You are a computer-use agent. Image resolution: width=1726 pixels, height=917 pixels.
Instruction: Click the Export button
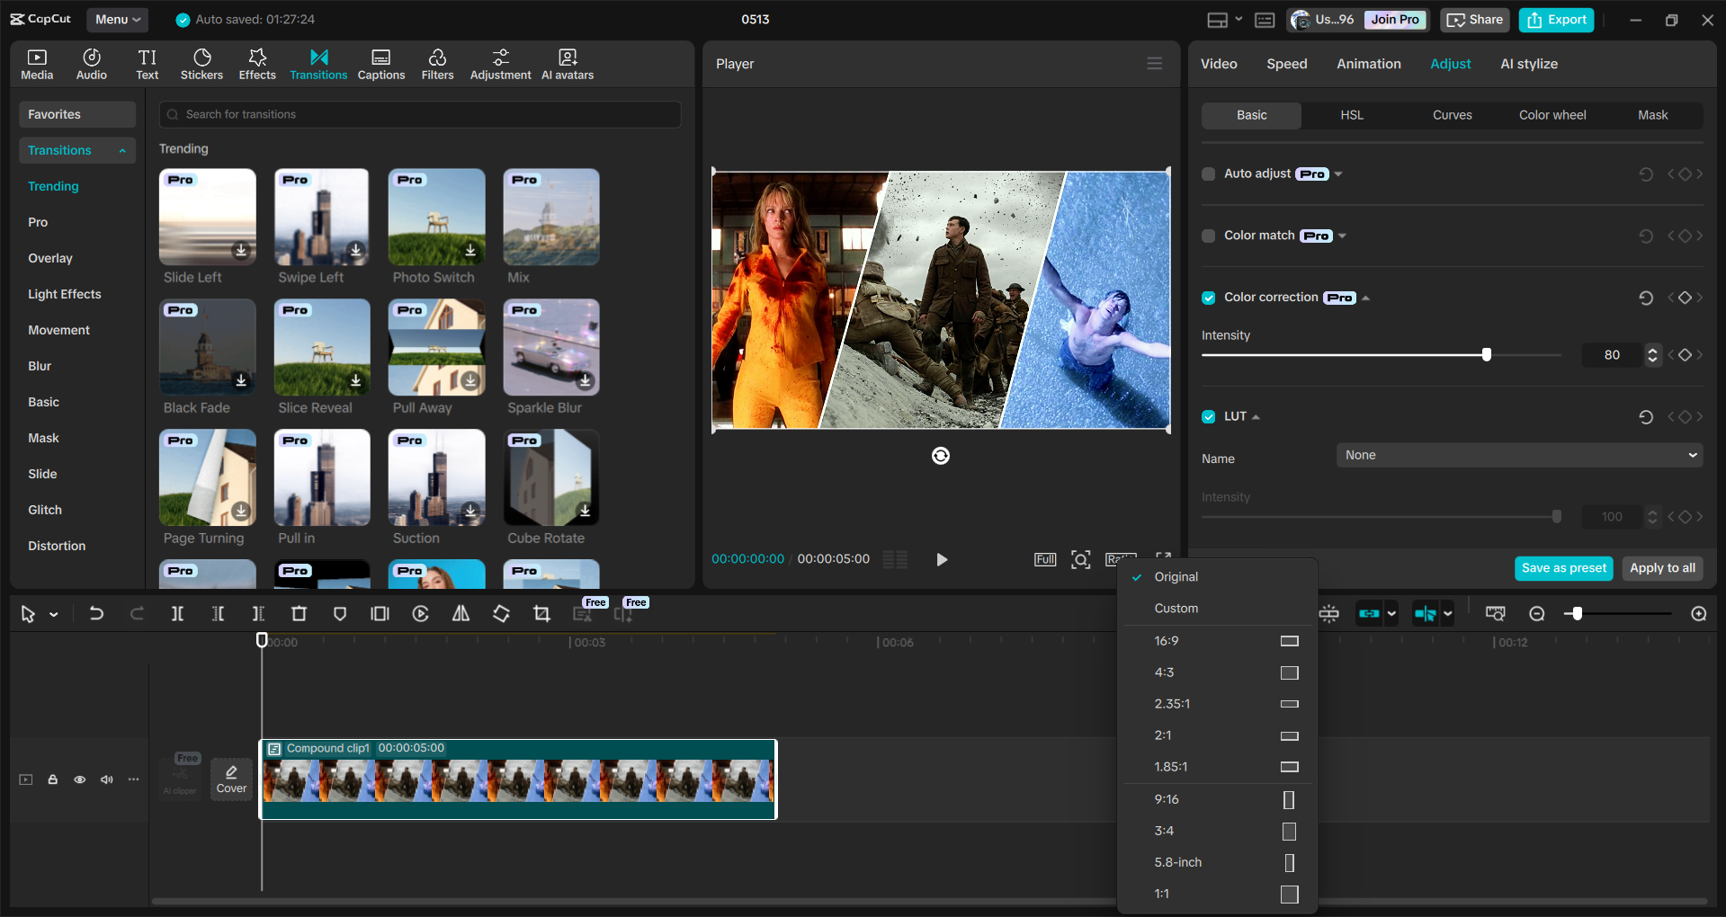click(1555, 19)
